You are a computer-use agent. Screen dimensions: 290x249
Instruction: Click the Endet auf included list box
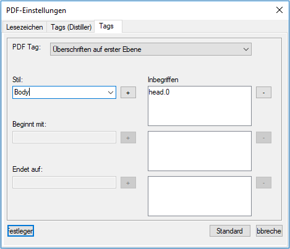[200, 196]
